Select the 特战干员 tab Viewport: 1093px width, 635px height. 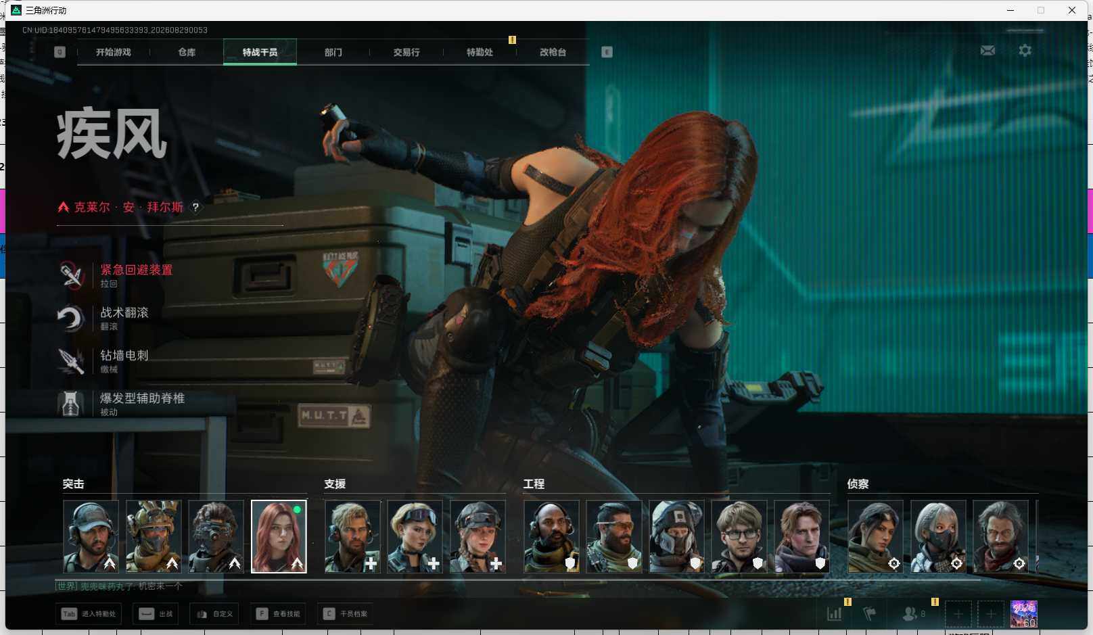260,52
